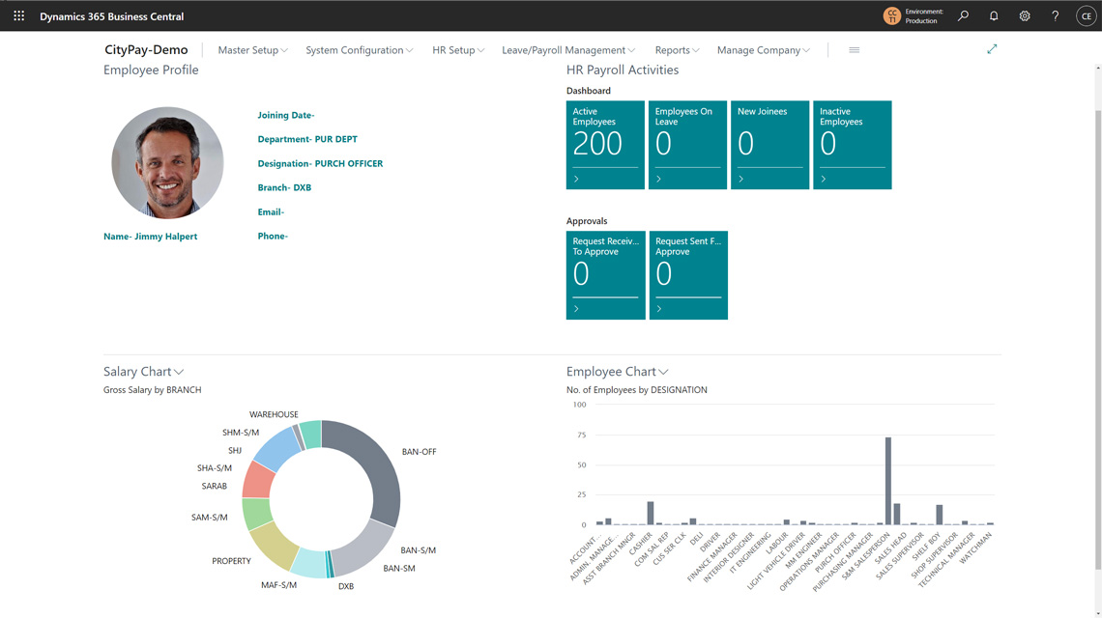Click the WAREHOUSE chart label
The height and width of the screenshot is (618, 1102).
274,414
